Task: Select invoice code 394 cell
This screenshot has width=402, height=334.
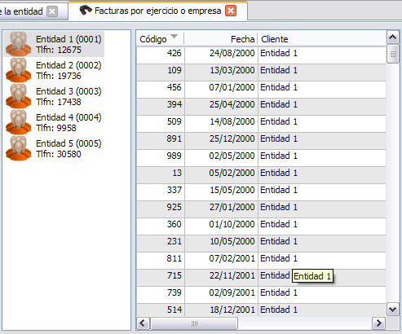Action: coord(161,107)
